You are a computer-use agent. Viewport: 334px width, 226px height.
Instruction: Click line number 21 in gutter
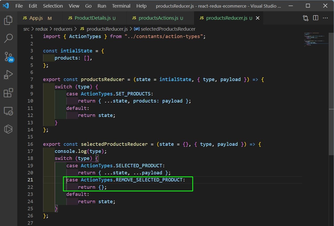[30, 180]
